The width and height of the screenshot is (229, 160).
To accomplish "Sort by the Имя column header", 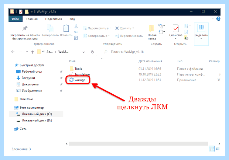I will (72, 61).
